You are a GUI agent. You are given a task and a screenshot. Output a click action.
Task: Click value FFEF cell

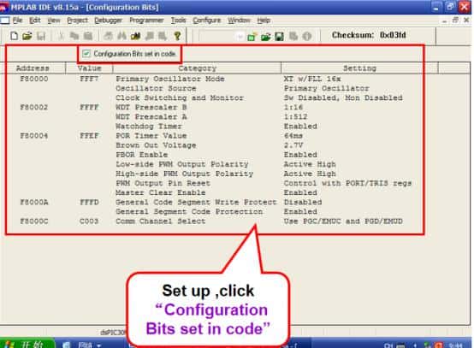coord(89,136)
